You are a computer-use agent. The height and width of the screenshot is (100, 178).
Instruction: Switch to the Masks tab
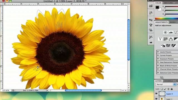[173, 22]
